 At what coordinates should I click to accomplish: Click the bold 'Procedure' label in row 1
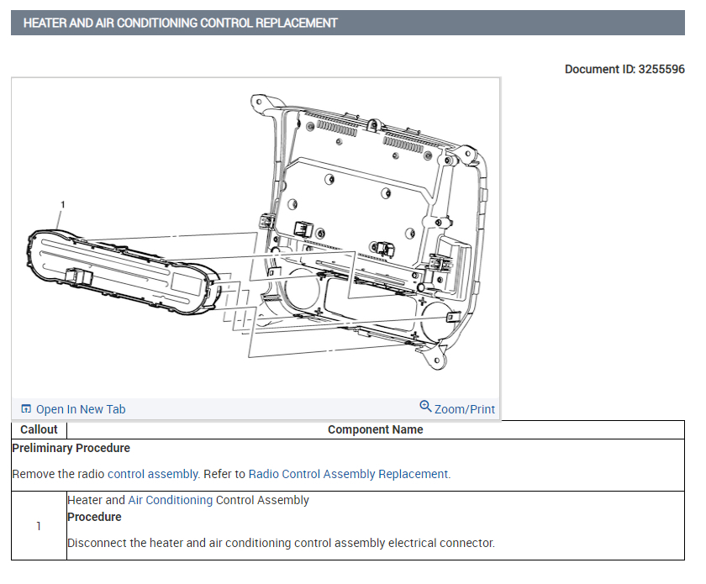coord(94,517)
